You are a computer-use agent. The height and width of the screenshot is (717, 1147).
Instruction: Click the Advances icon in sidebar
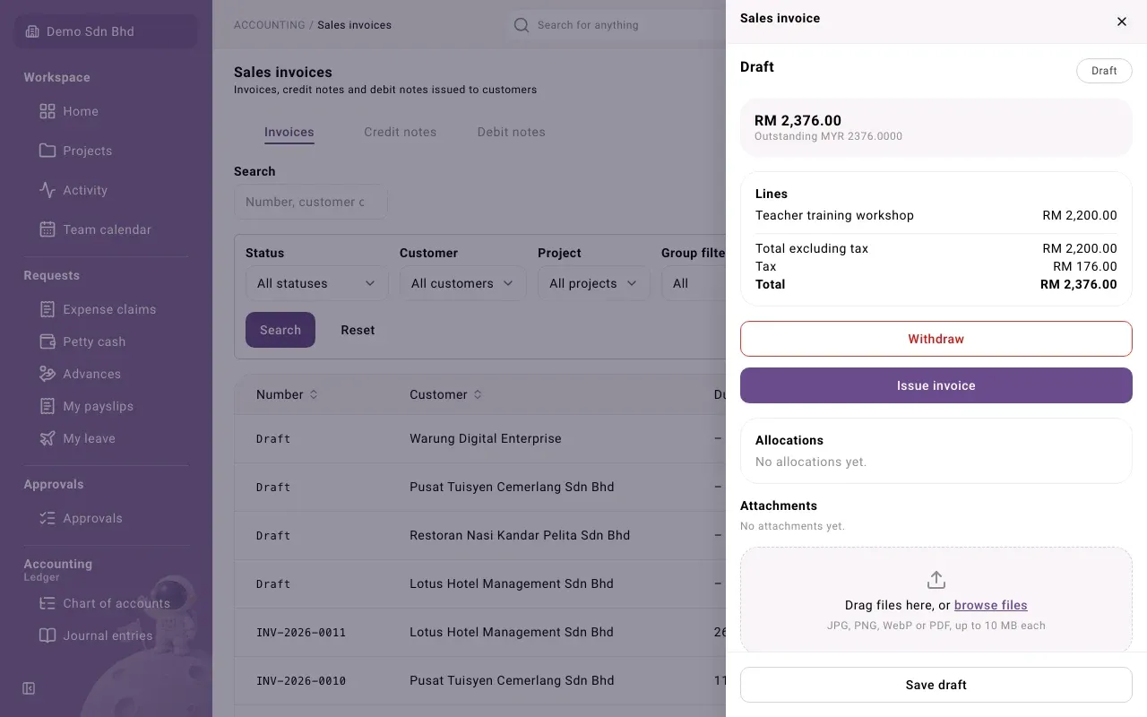[47, 374]
